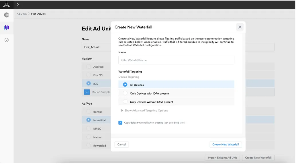Screen dimensions: 296x164
Task: Click the Device Targeting label text
Action: pyautogui.click(x=129, y=77)
